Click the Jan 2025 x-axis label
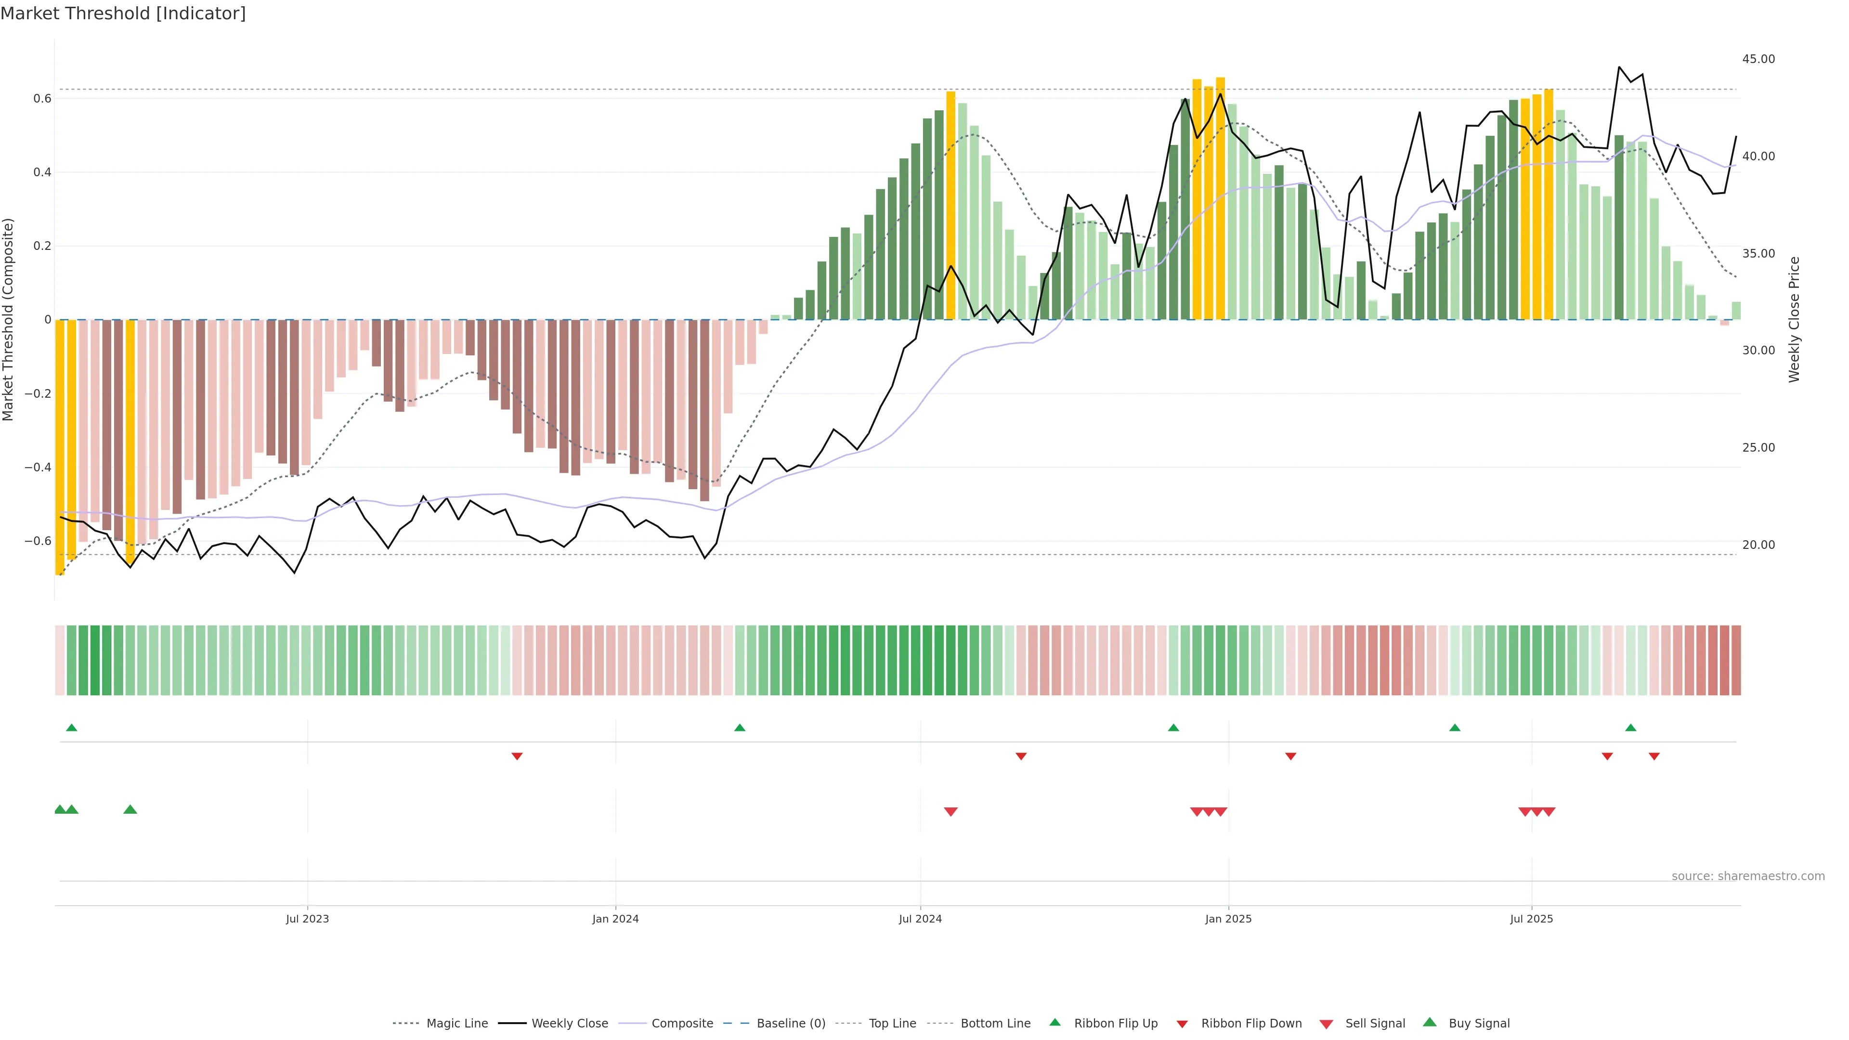Screen dimensions: 1849x1040 click(x=1228, y=919)
